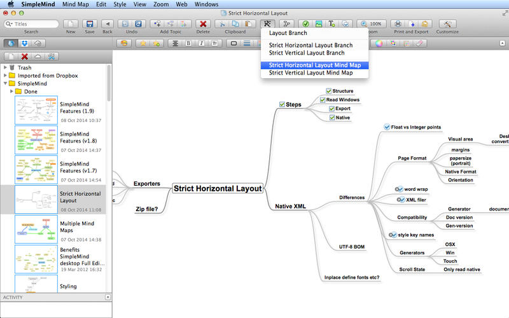The image size is (509, 318).
Task: Toggle the Steps topic checkbox
Action: coord(282,104)
